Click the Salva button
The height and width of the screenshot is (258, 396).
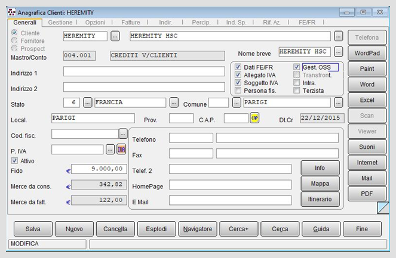[x=33, y=229]
